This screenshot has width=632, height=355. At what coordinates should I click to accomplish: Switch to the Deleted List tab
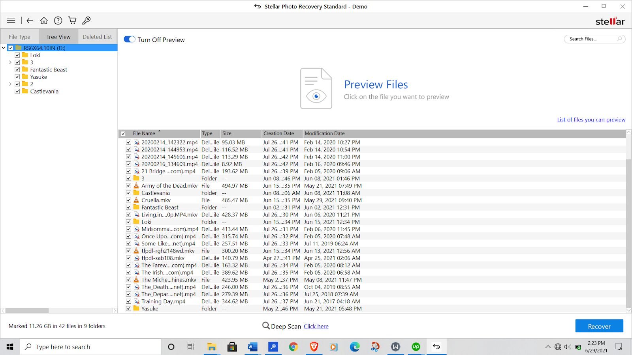(x=97, y=37)
